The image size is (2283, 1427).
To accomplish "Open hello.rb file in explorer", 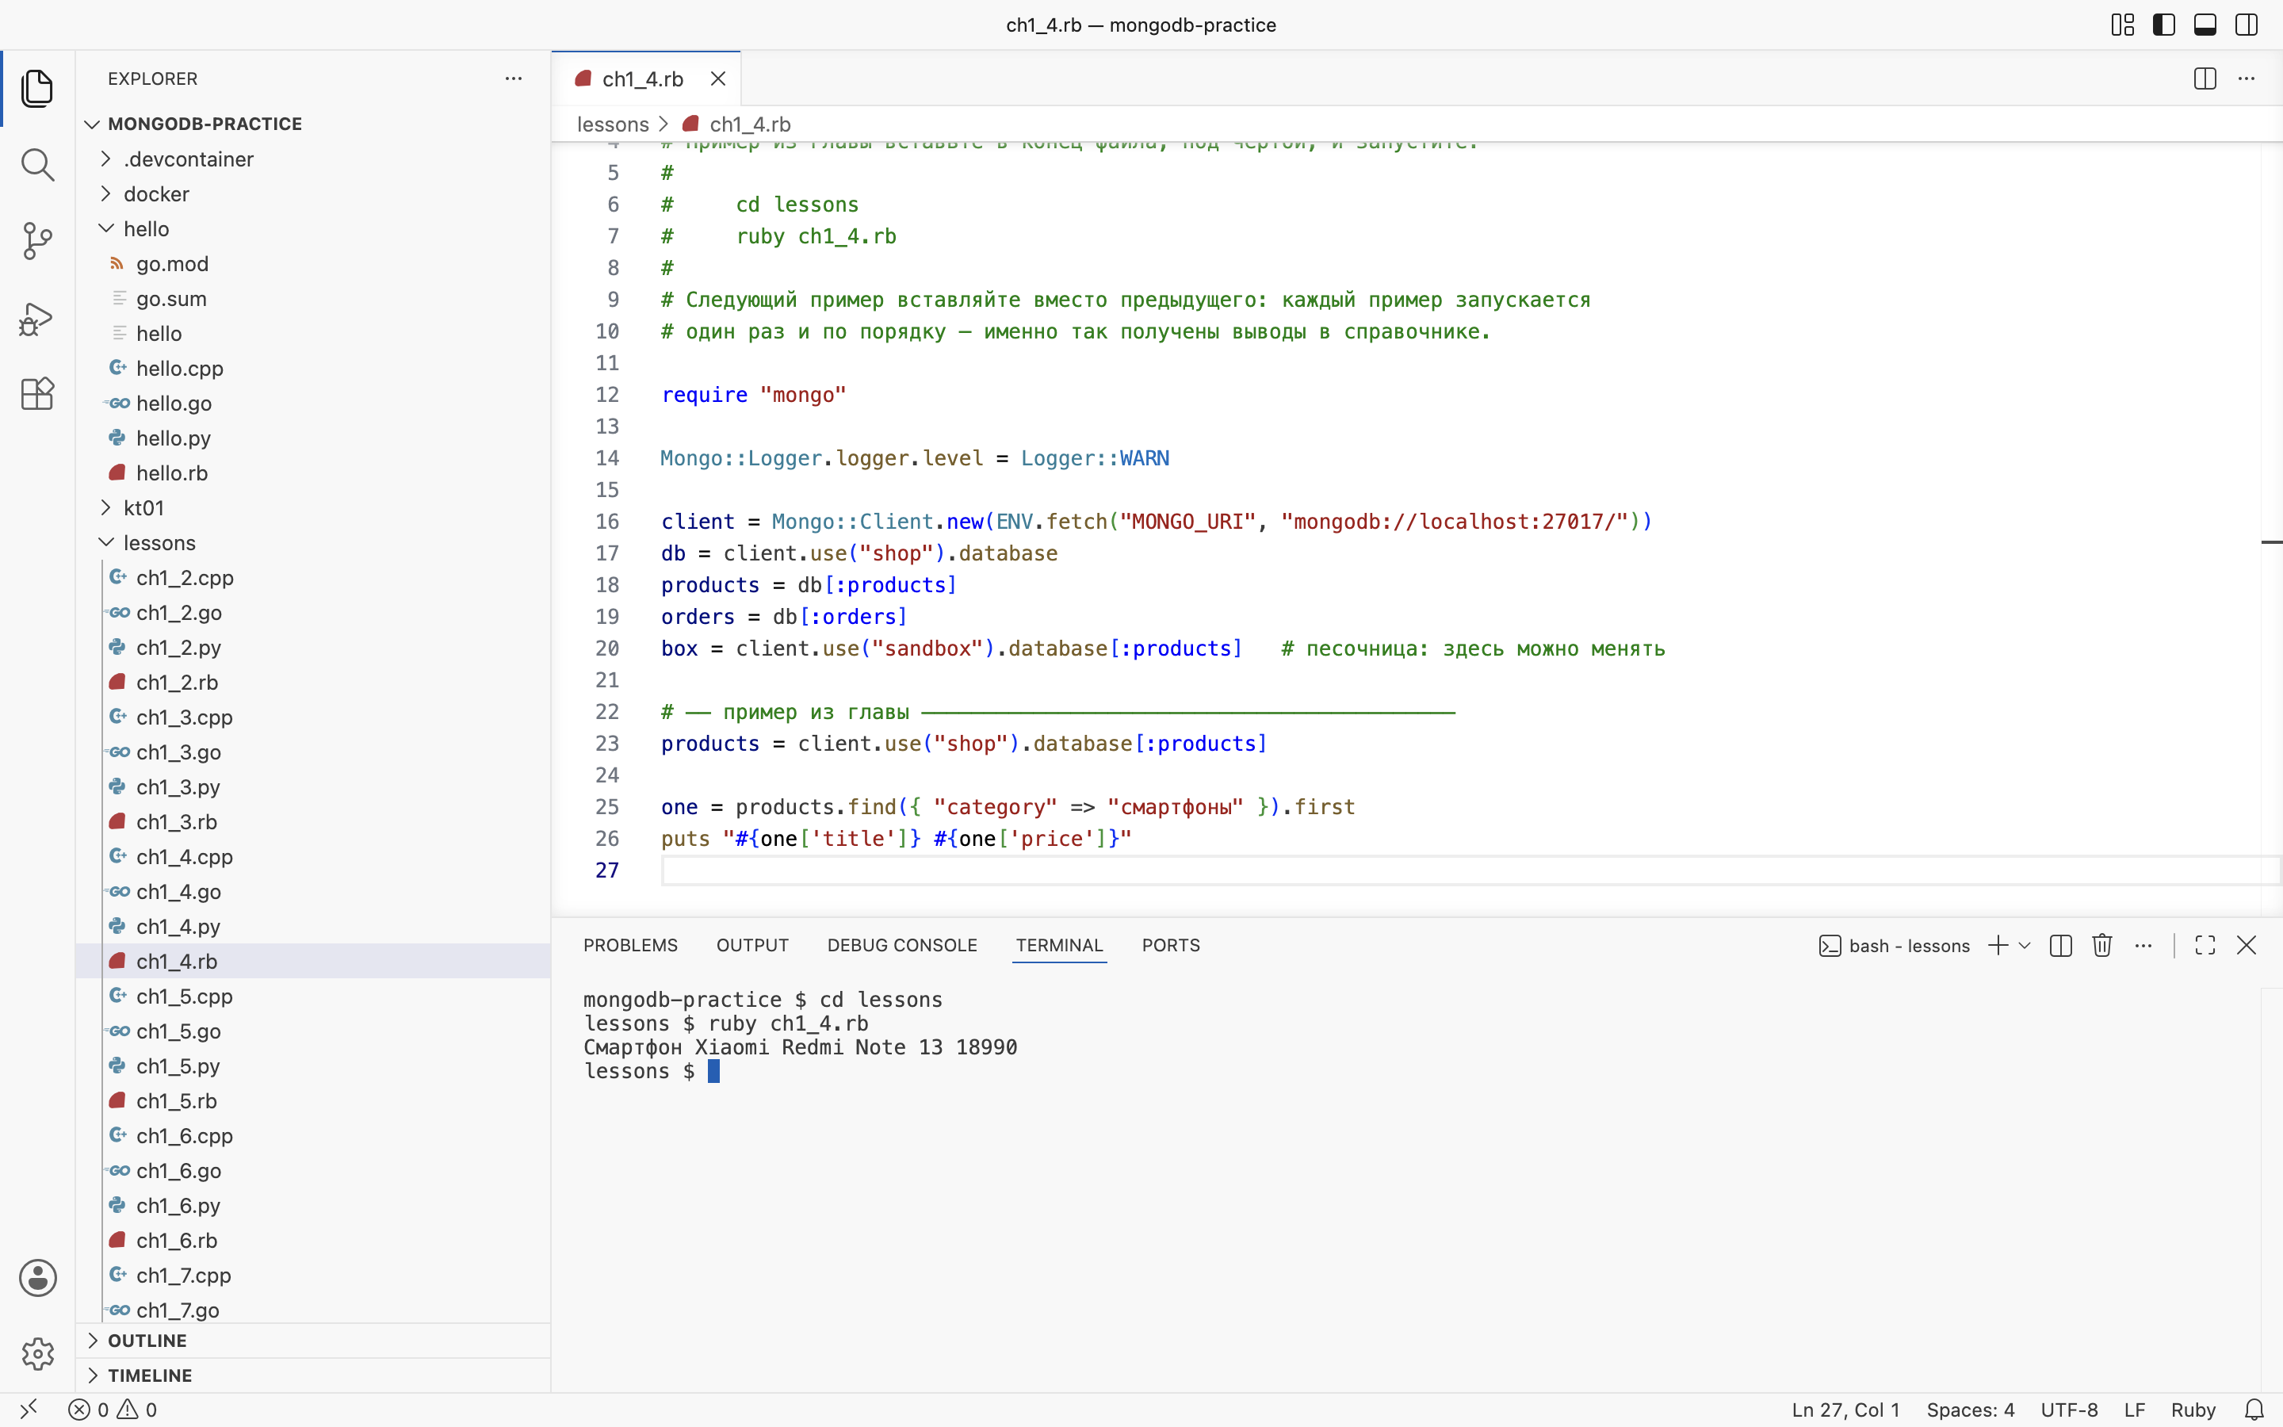I will (313, 472).
